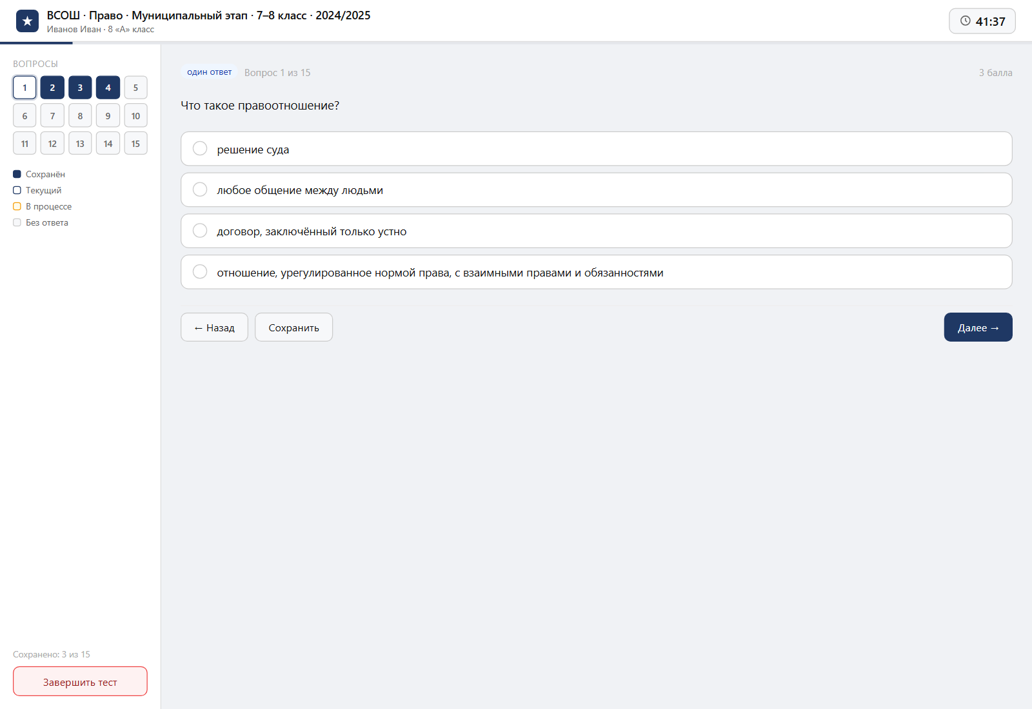This screenshot has width=1032, height=709.
Task: Click the clock icon beside the timer
Action: pyautogui.click(x=965, y=21)
